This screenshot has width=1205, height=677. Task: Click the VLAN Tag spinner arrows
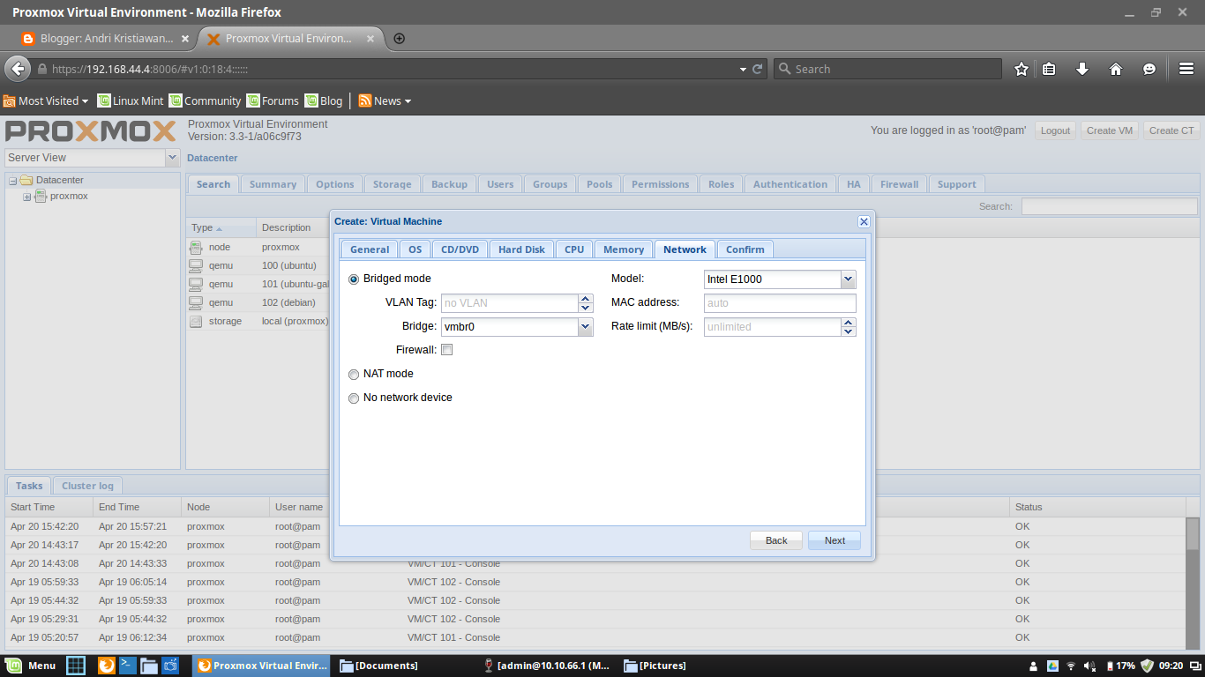[586, 302]
